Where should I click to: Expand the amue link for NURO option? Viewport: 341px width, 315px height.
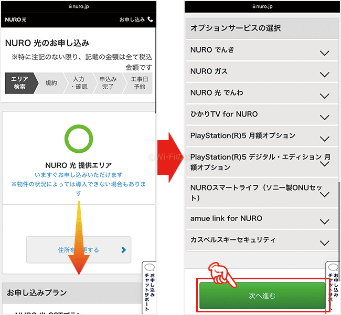[262, 218]
